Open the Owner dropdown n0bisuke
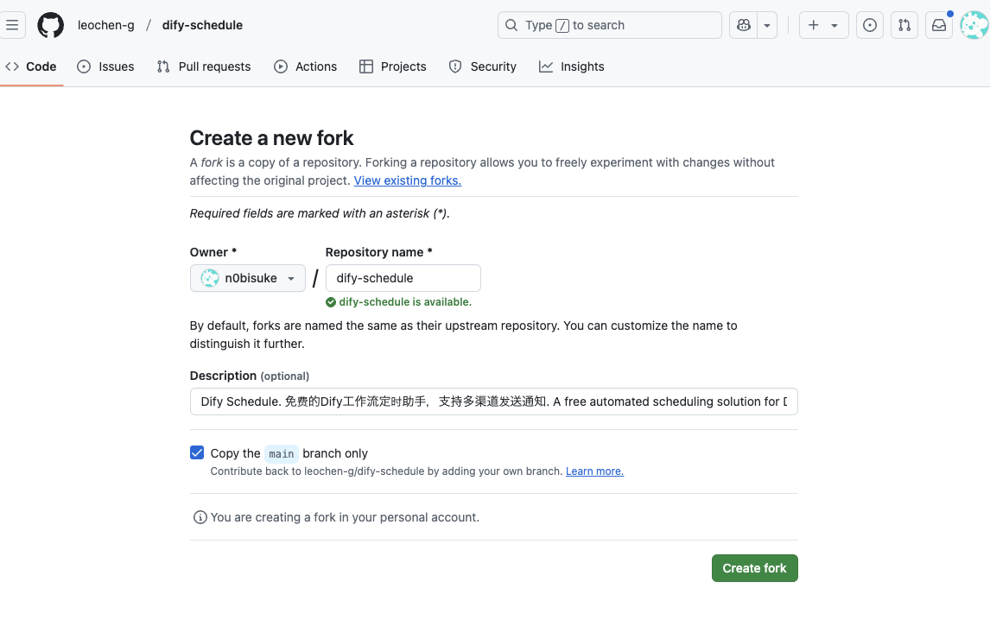Viewport: 990px width, 626px height. pos(247,278)
